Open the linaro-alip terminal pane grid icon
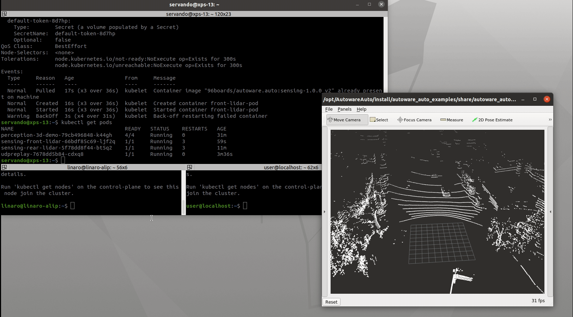This screenshot has width=573, height=317. (x=4, y=167)
